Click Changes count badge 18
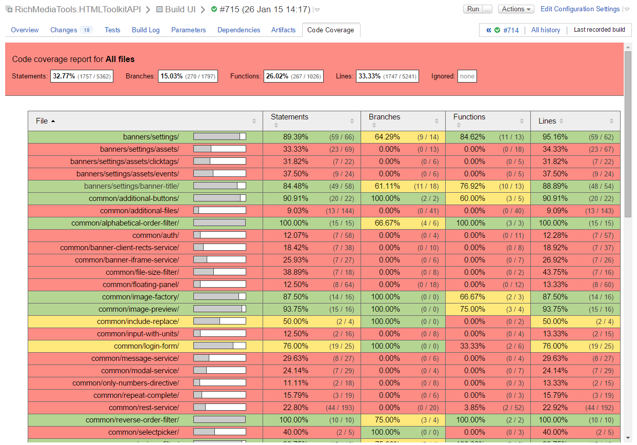The image size is (637, 445). coord(87,30)
